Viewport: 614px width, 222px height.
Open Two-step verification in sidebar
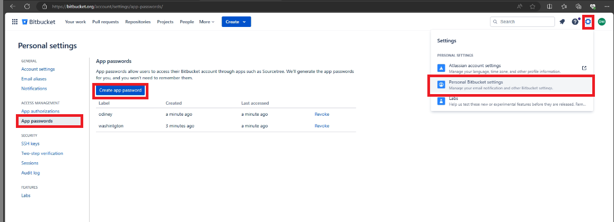(42, 153)
